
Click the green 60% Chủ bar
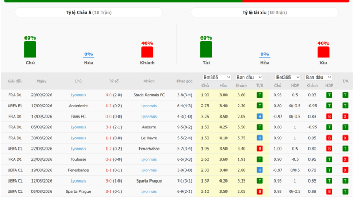pos(30,49)
